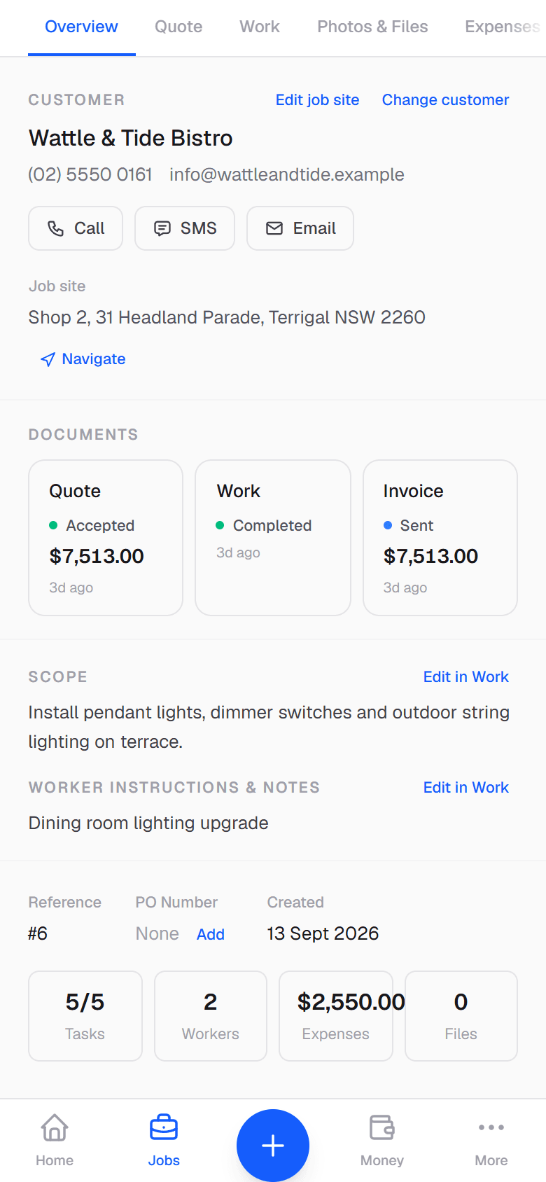Click the Navigate link text
The height and width of the screenshot is (1182, 546).
point(94,359)
